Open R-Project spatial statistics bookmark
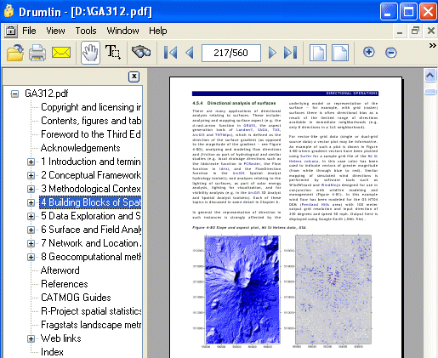The width and height of the screenshot is (438, 358). click(x=91, y=311)
